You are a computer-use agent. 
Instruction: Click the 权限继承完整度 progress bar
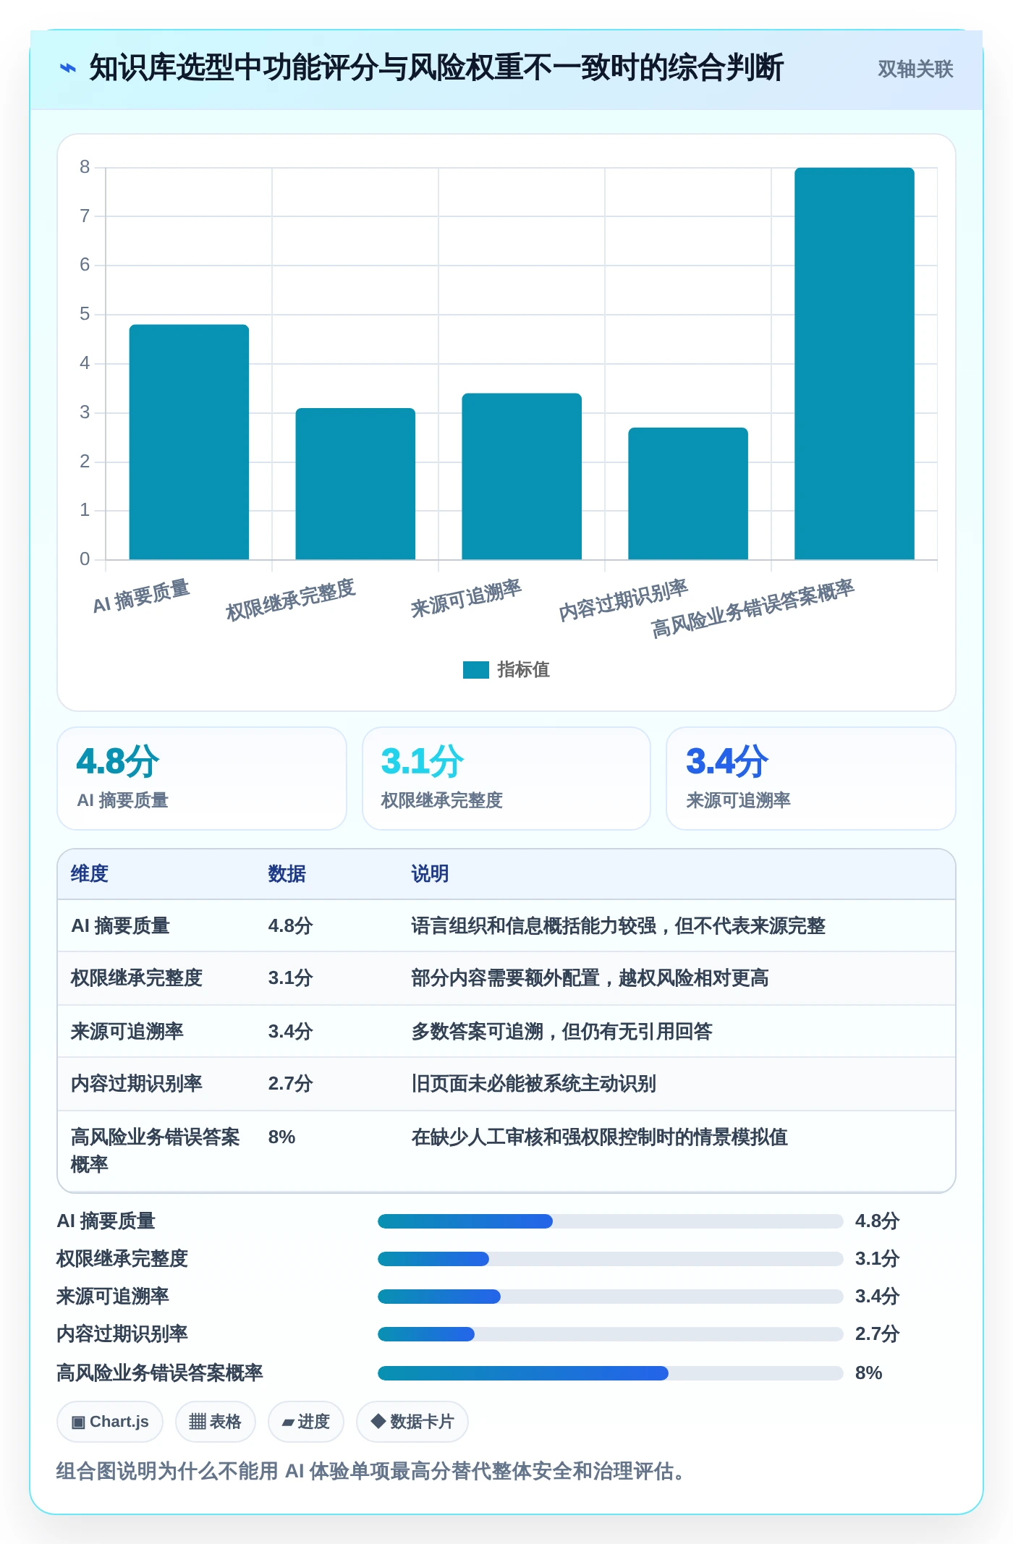[611, 1259]
